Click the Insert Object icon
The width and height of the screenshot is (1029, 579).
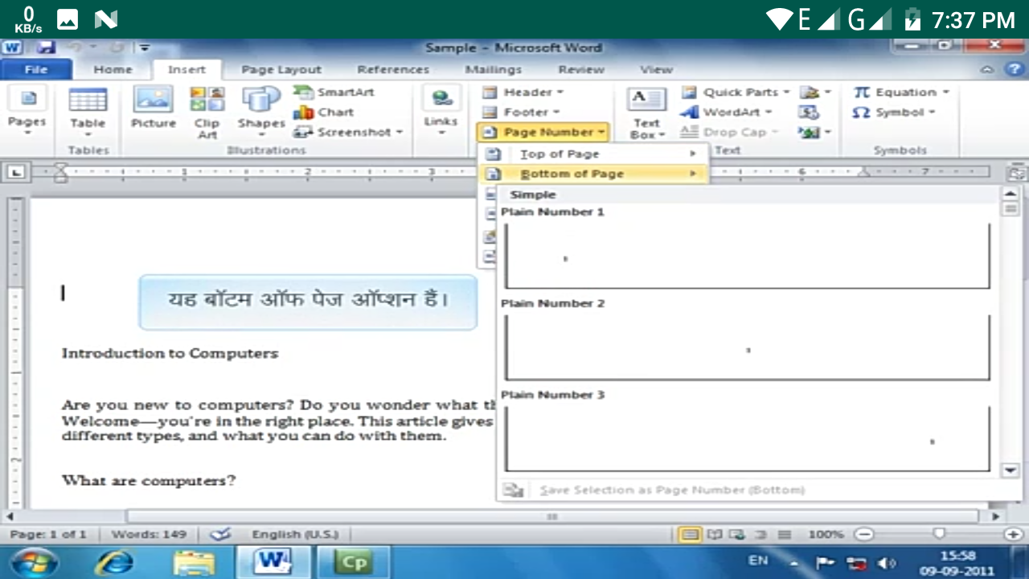click(x=814, y=132)
